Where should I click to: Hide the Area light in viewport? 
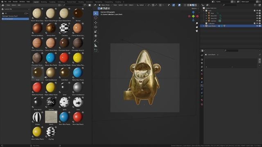[257, 13]
